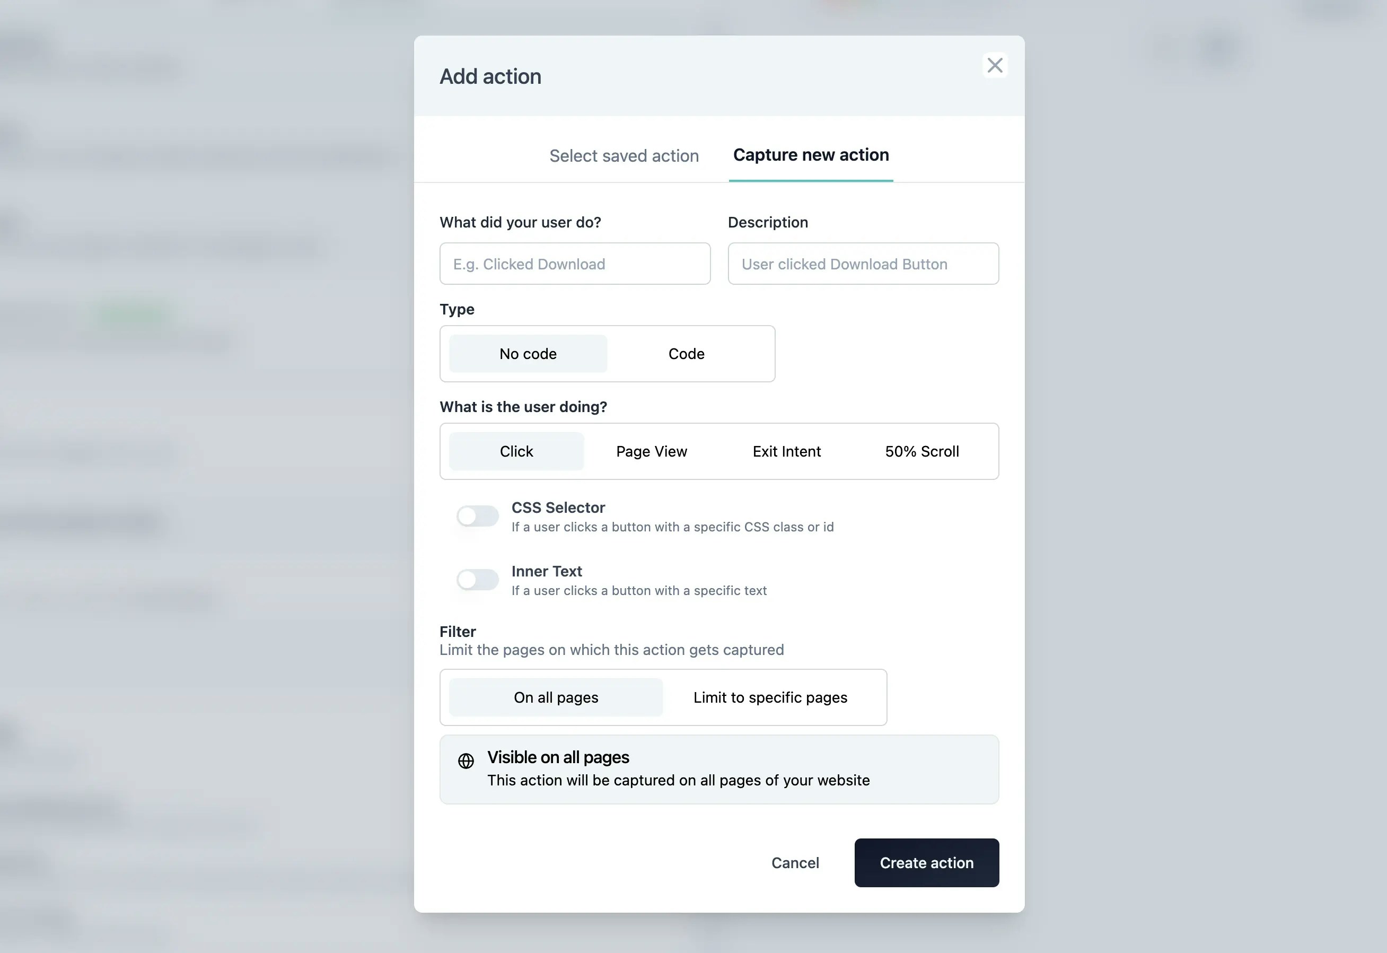Click the Visible on all pages notice
The width and height of the screenshot is (1387, 953).
click(719, 769)
